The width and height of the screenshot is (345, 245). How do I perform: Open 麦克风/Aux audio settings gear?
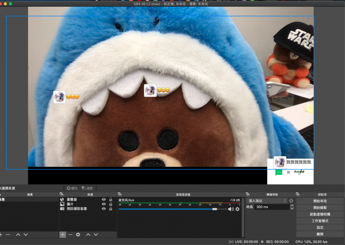238,209
